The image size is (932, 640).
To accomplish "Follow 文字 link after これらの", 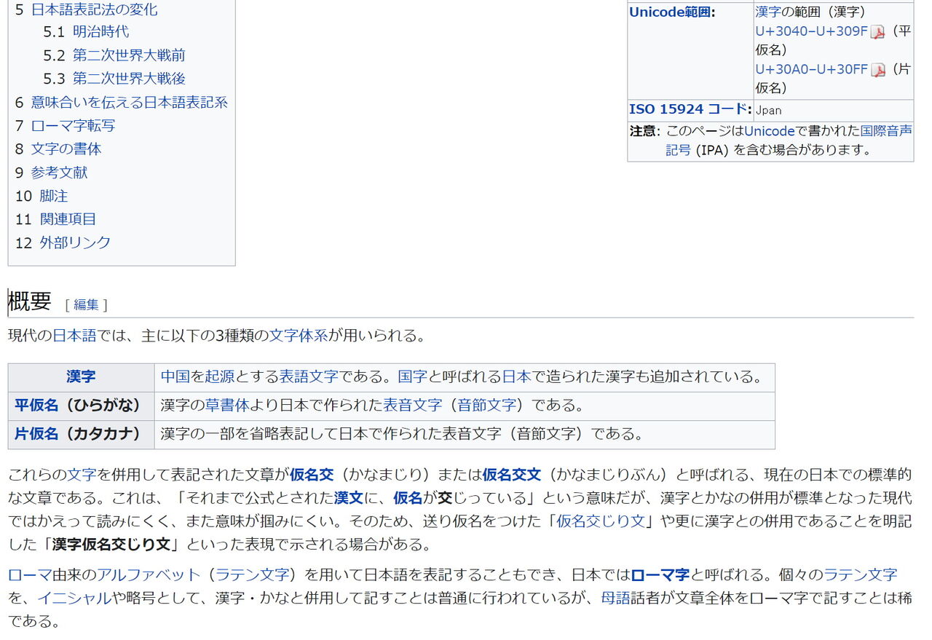I will 82,475.
